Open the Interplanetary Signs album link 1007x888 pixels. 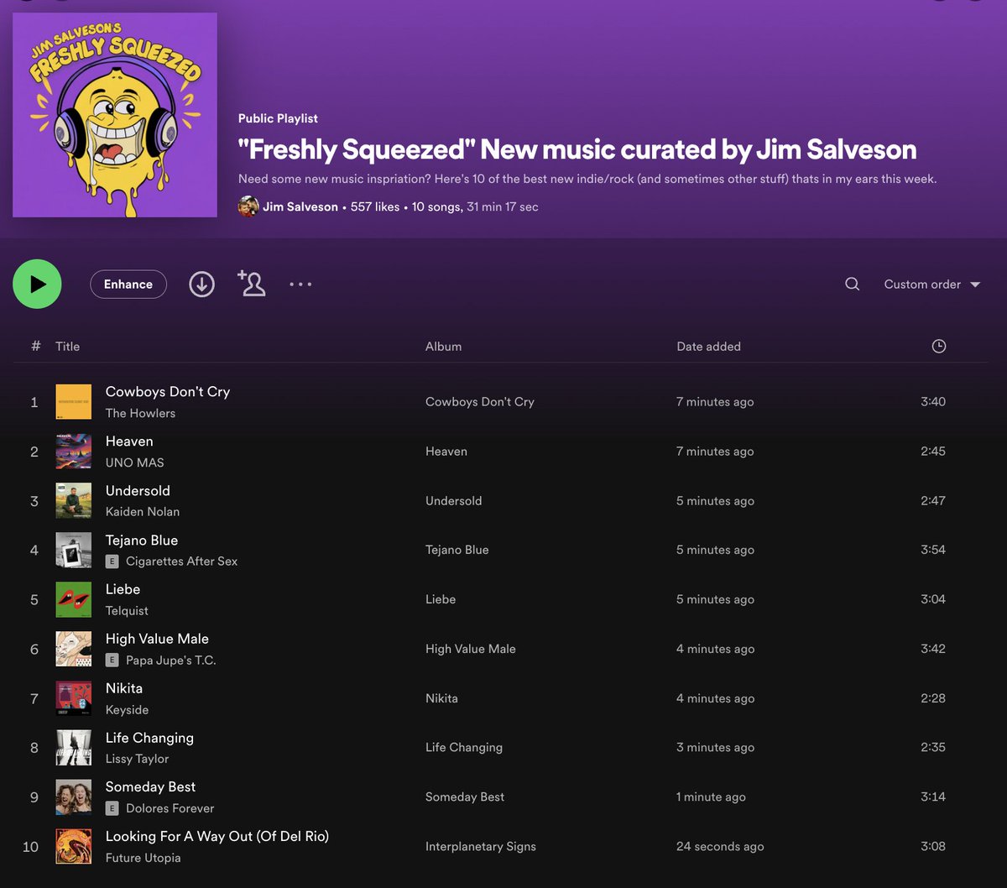[481, 847]
